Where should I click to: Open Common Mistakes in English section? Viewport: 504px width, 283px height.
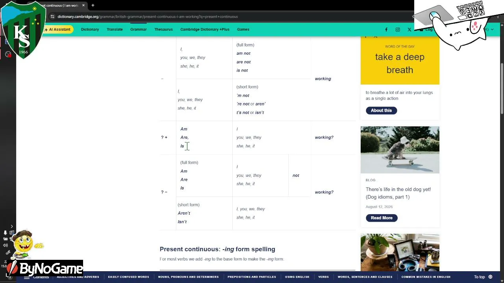point(426,277)
